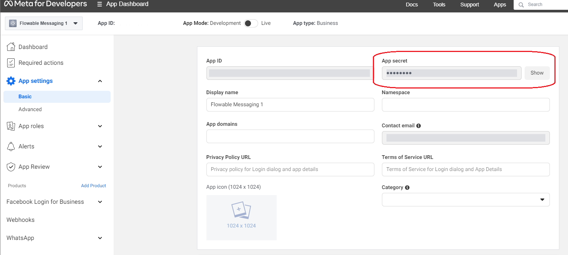Click the Meta for Developers logo
568x255 pixels.
(45, 4)
